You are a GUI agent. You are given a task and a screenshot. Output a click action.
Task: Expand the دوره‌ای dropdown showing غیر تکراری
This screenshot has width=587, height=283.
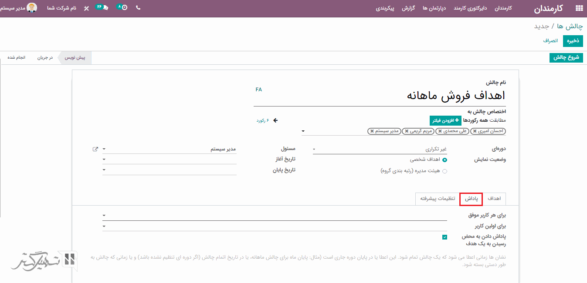click(x=379, y=149)
